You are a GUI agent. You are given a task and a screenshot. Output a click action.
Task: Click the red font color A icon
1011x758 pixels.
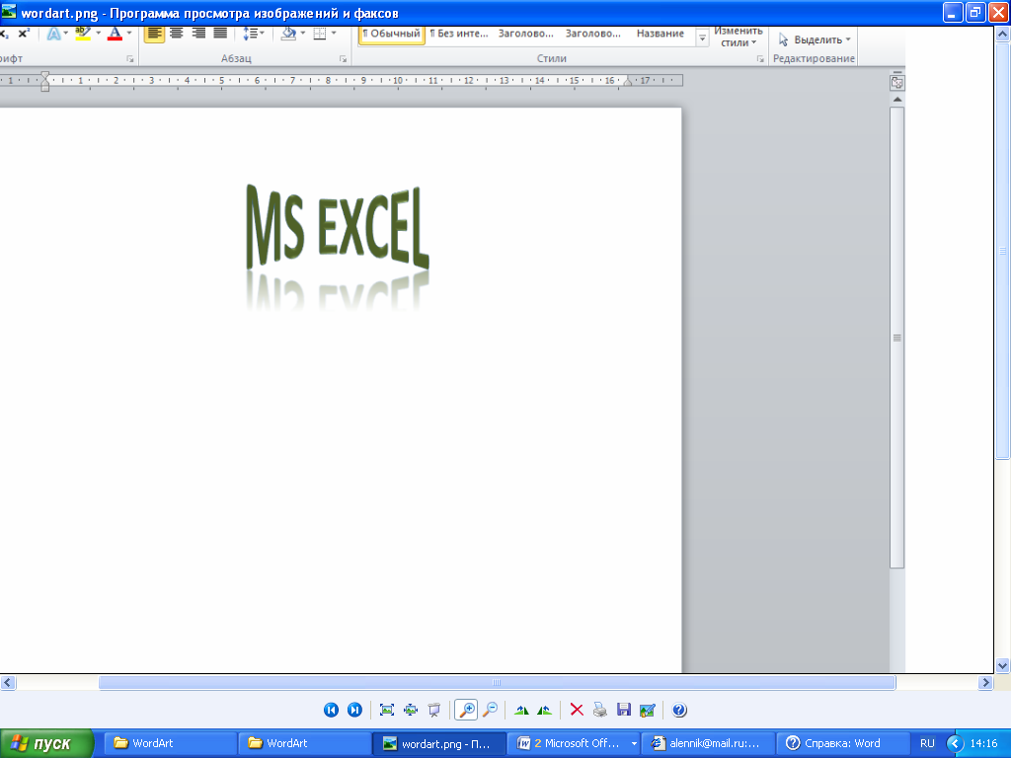pyautogui.click(x=115, y=34)
